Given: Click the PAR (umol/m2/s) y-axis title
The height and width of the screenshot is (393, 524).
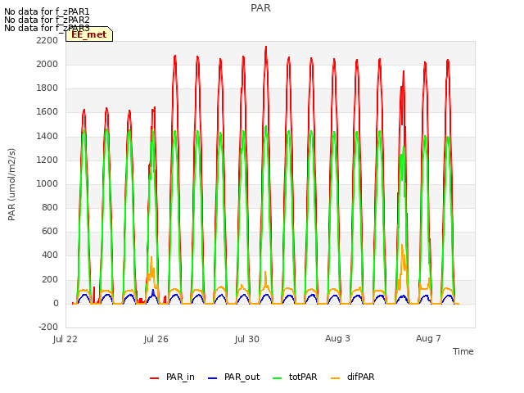Looking at the screenshot, I should [x=11, y=184].
